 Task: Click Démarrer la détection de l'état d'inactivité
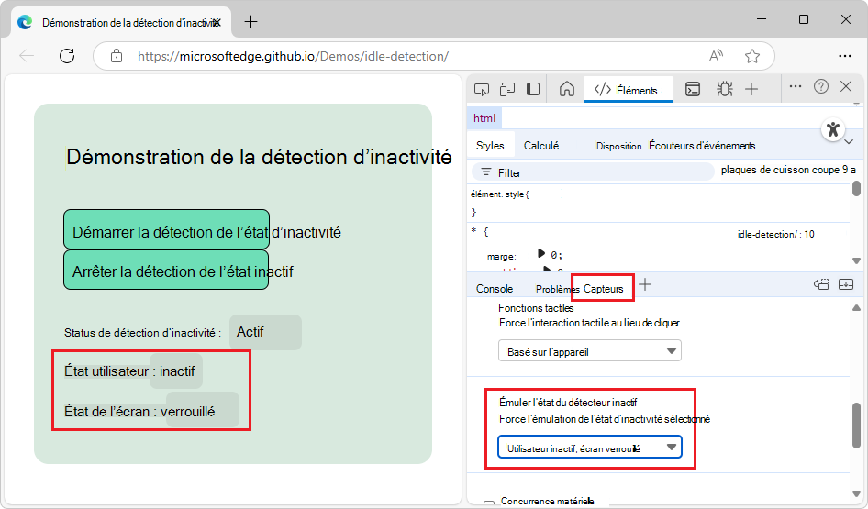pos(167,229)
